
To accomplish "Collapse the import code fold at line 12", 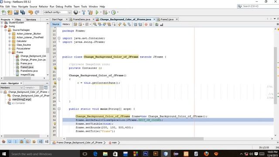I will pos(59,38).
